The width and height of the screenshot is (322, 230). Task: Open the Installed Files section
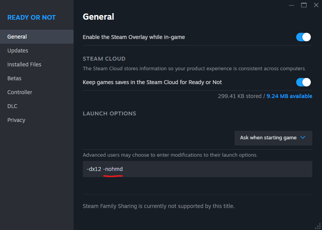[x=24, y=64]
